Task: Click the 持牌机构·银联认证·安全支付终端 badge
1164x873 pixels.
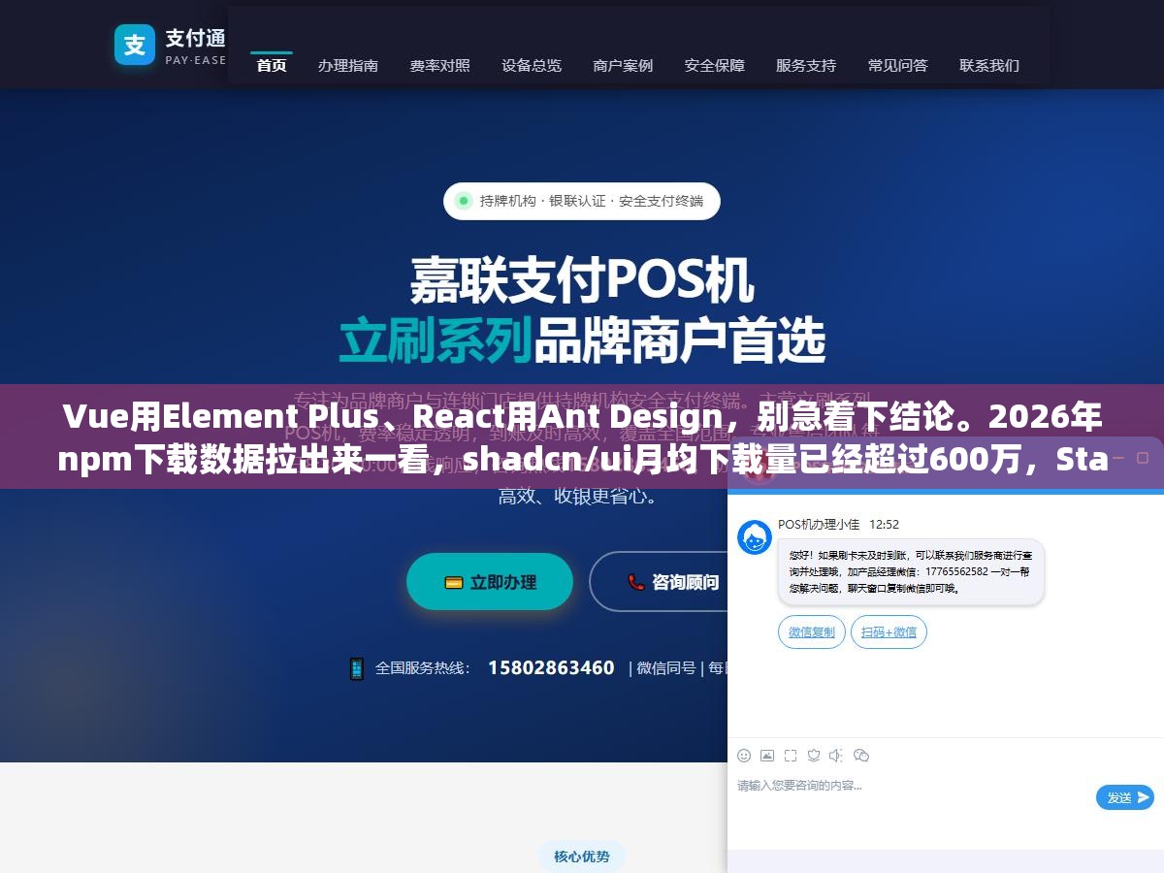Action: coord(582,201)
